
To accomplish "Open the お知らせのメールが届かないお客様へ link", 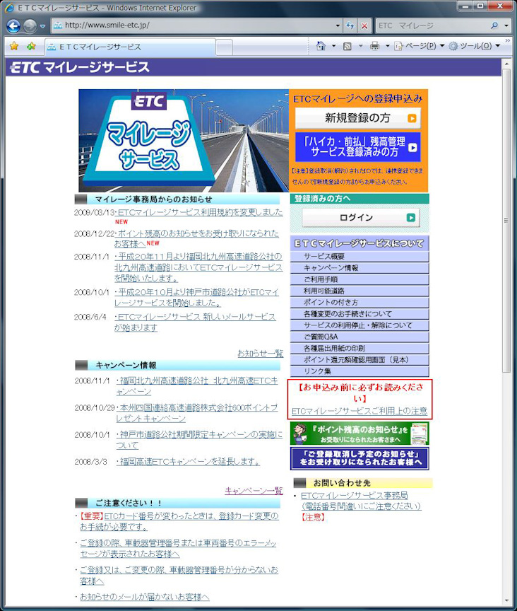I will pyautogui.click(x=145, y=597).
